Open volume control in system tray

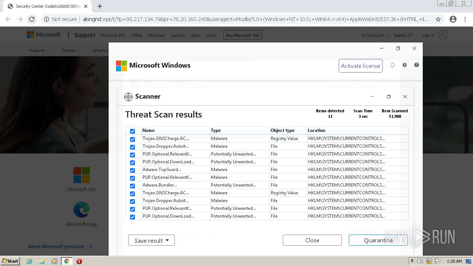click(420, 261)
